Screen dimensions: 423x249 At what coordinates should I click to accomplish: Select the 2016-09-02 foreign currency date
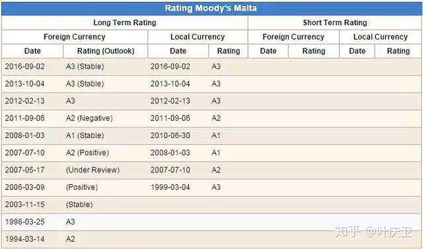pos(25,67)
